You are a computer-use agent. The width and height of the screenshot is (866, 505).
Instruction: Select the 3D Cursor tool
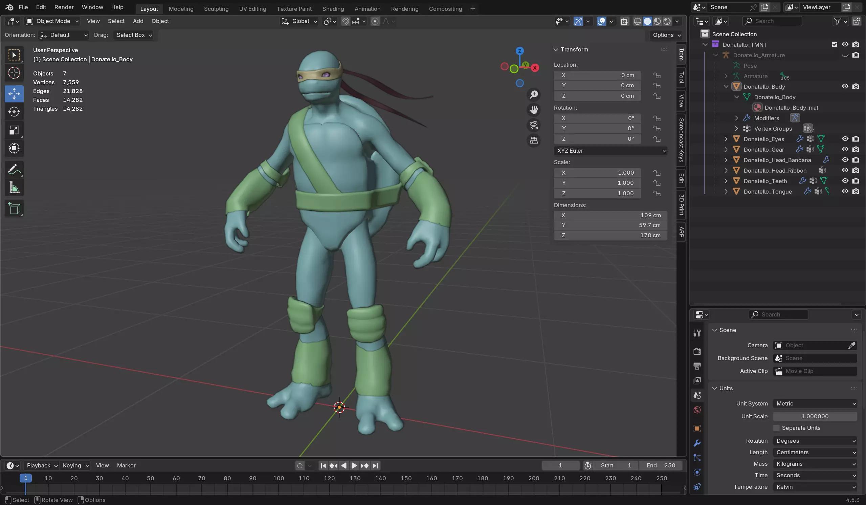click(x=14, y=73)
